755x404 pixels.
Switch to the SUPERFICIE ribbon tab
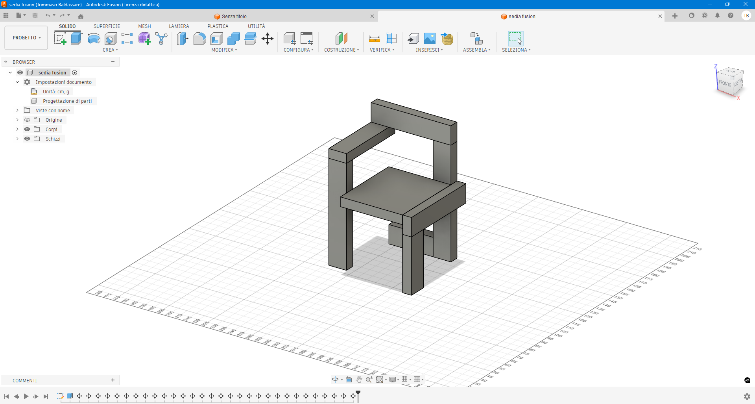pos(106,26)
